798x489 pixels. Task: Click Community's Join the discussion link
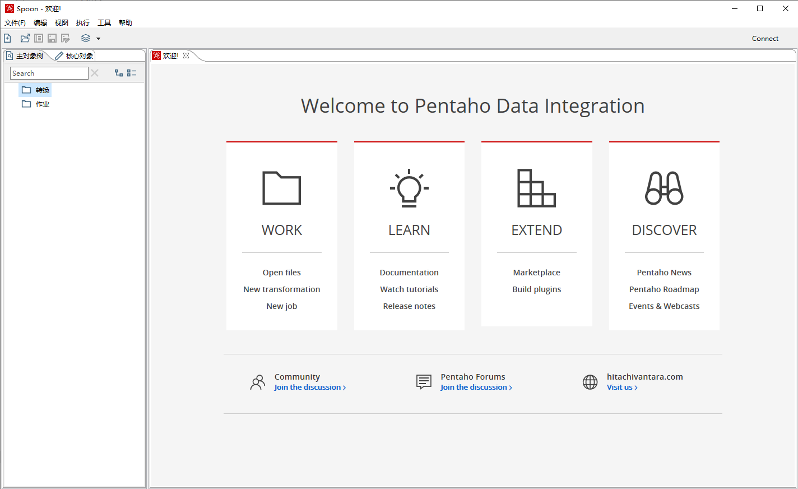click(x=310, y=387)
